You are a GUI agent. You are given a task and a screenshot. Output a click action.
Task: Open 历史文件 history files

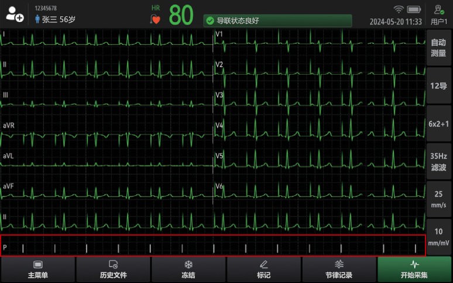coord(113,270)
